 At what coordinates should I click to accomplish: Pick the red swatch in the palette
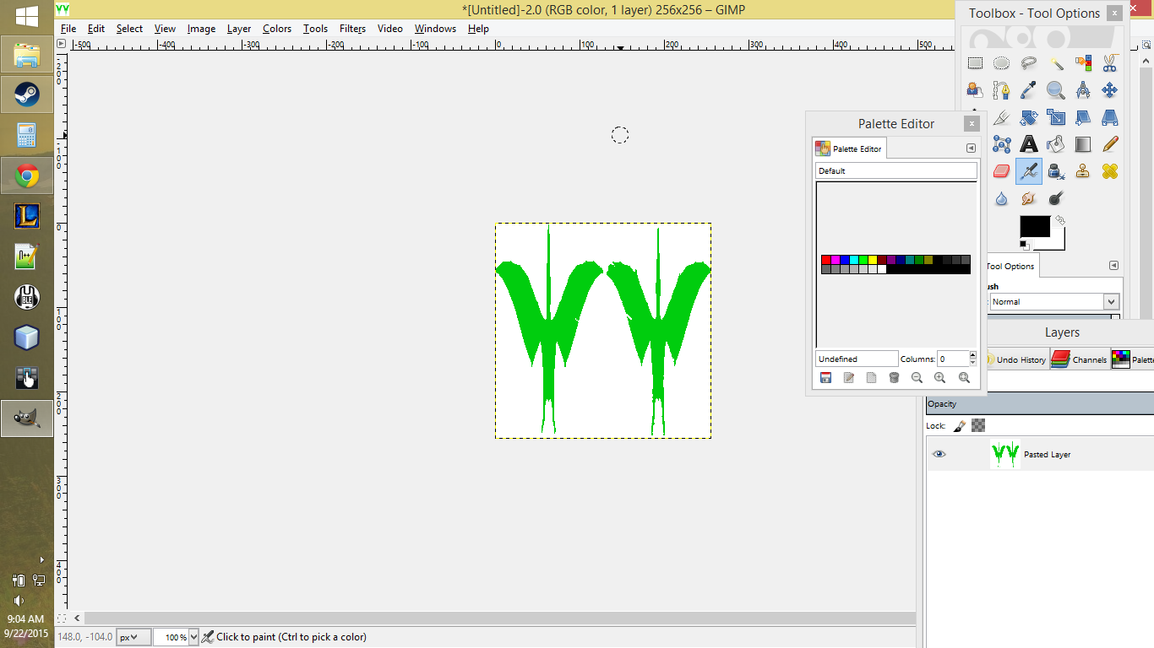(x=826, y=260)
